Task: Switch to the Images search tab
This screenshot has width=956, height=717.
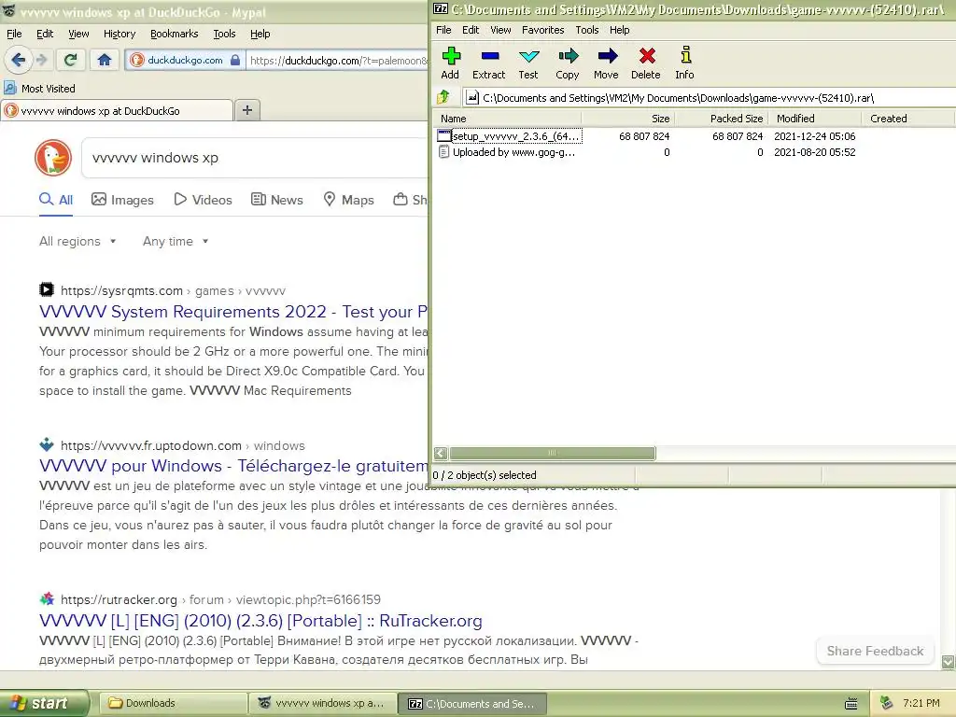Action: coord(122,200)
